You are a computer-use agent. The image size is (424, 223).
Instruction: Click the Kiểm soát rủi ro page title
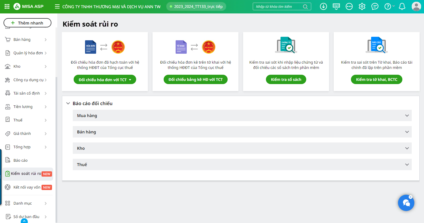[x=90, y=24]
